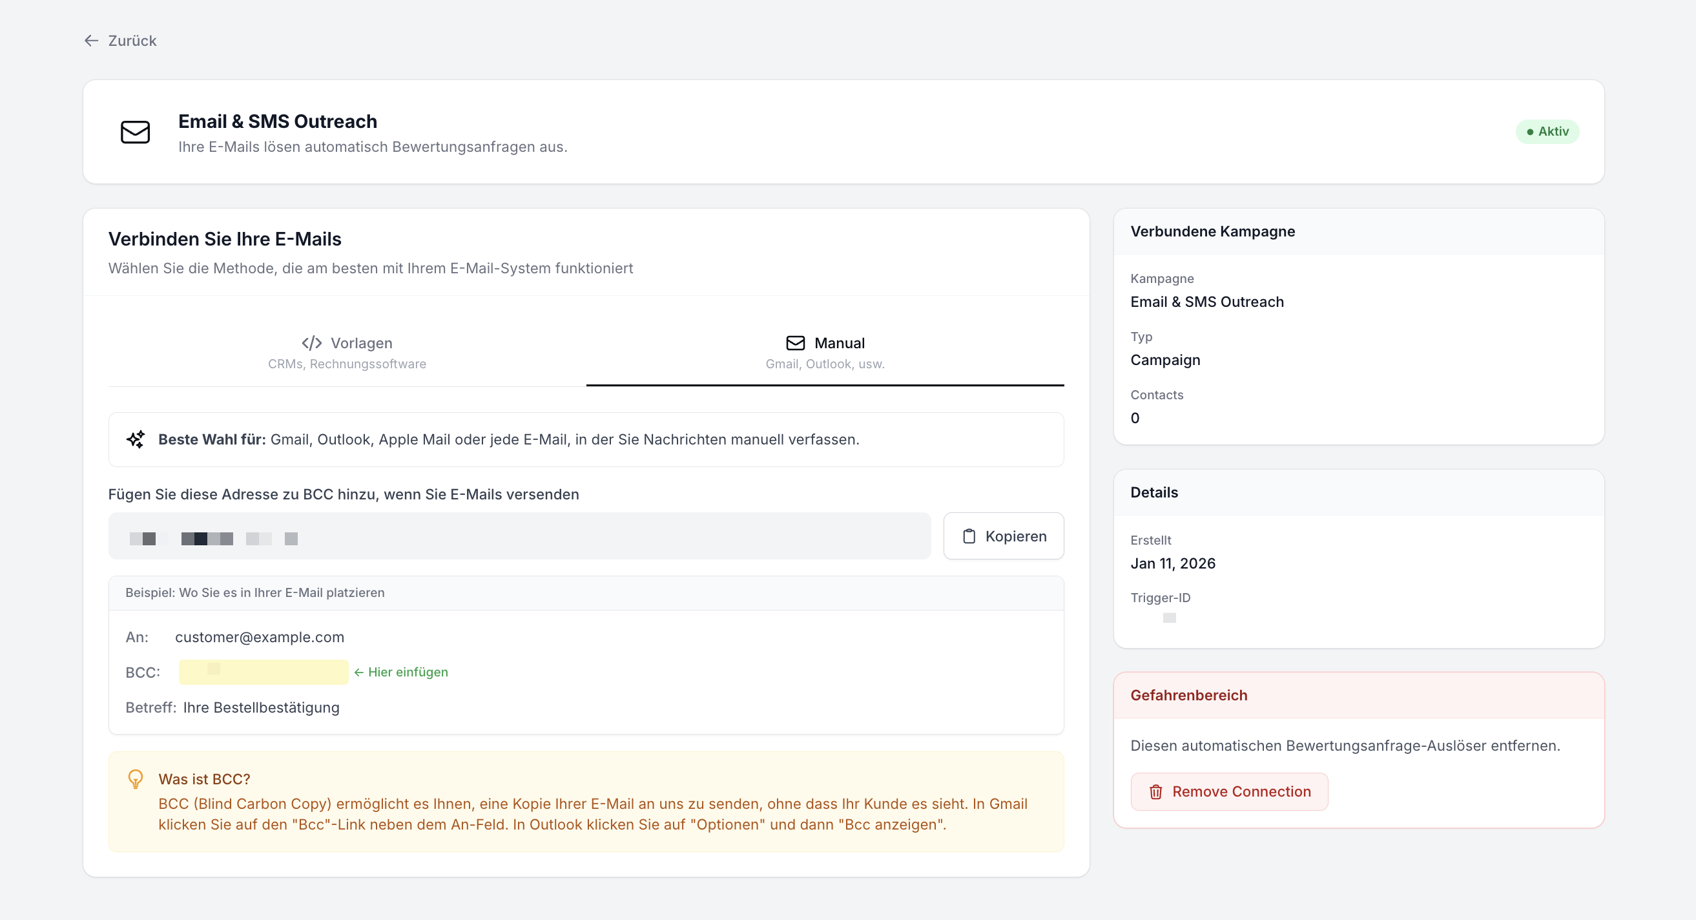Click the Hier einfügen hint
This screenshot has width=1696, height=920.
coord(401,672)
